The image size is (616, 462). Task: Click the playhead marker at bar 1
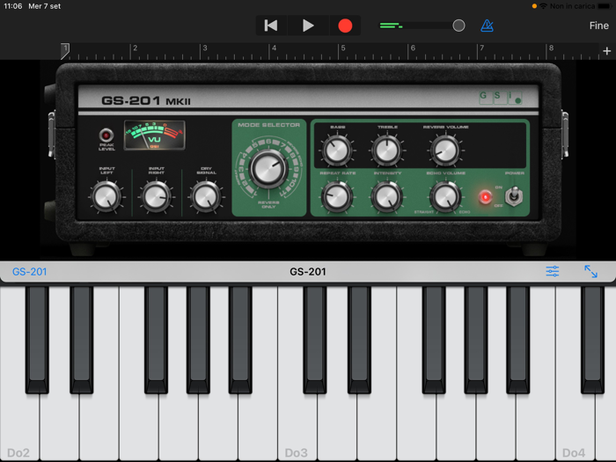click(65, 51)
